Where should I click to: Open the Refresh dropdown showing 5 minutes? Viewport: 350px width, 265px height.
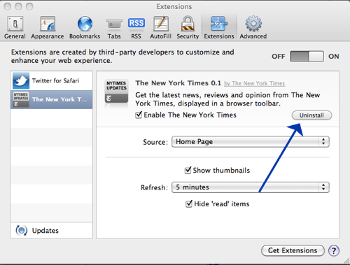[x=251, y=187]
